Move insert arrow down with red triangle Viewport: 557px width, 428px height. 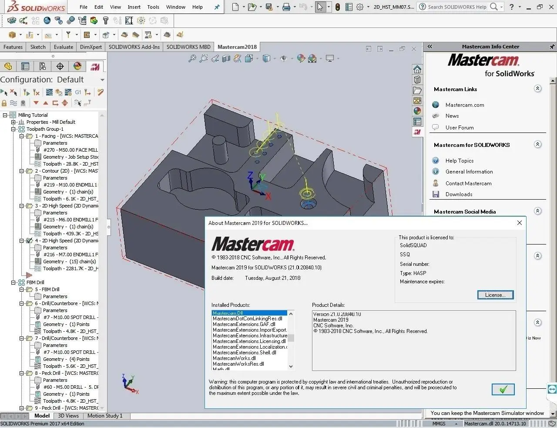(36, 103)
